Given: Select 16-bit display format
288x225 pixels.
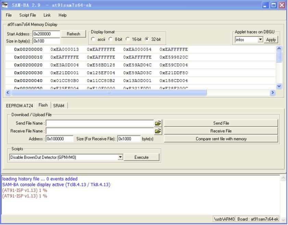Looking at the screenshot, I should (x=127, y=39).
